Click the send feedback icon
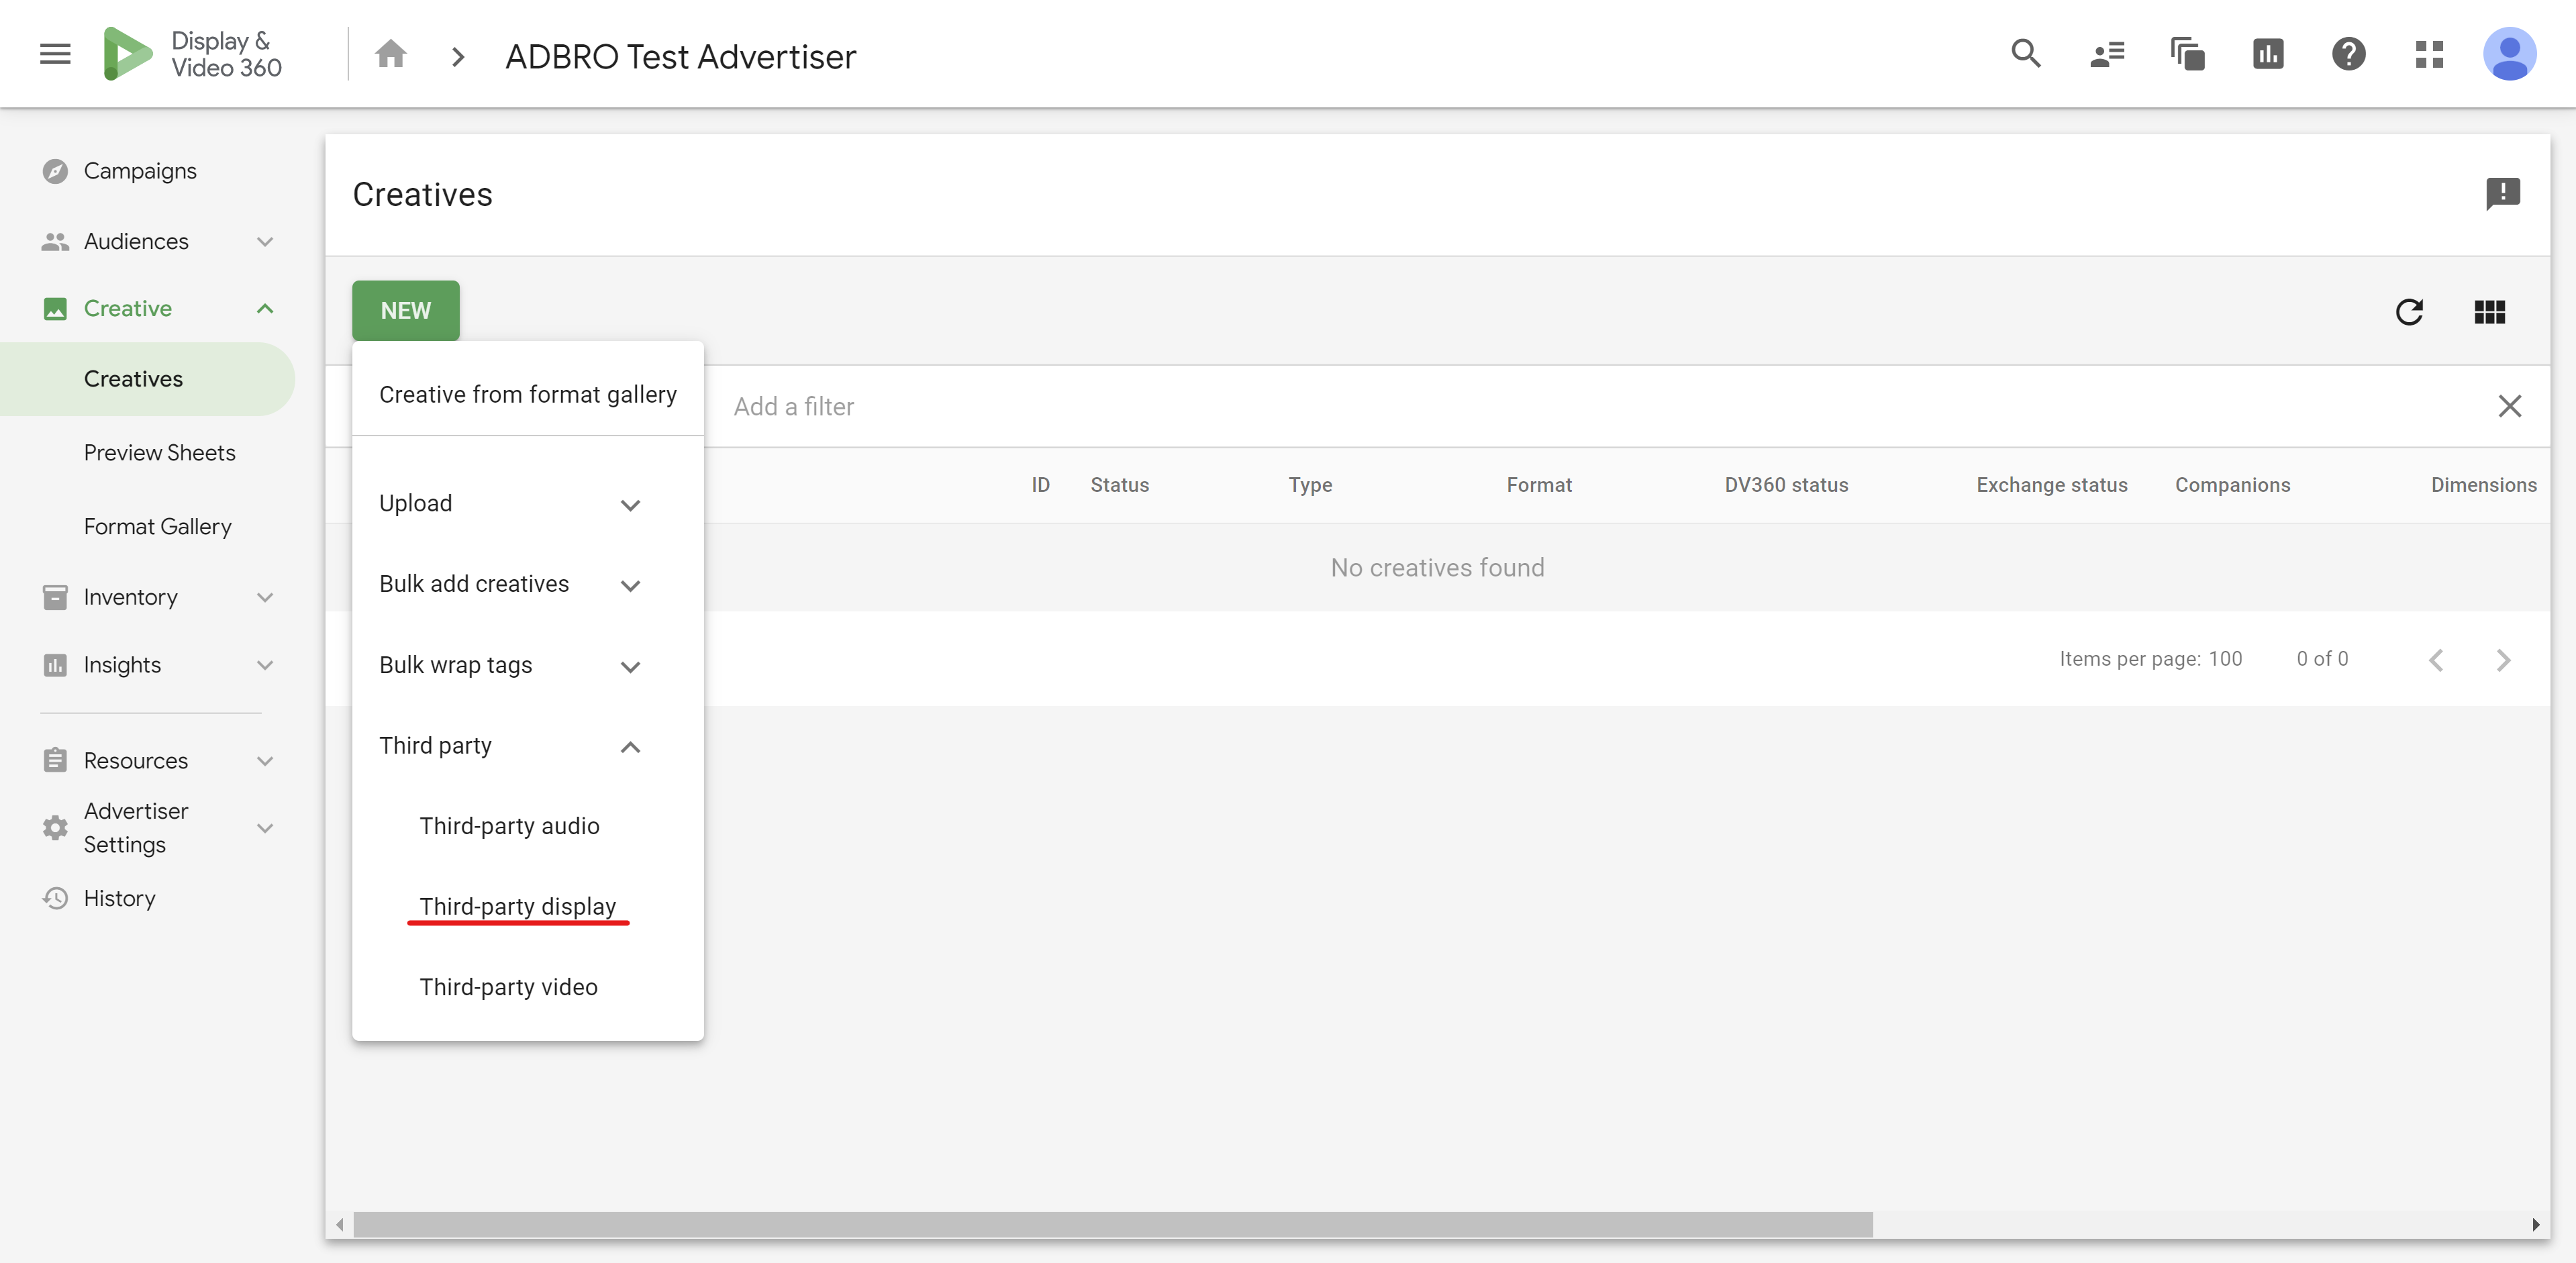 pyautogui.click(x=2504, y=193)
